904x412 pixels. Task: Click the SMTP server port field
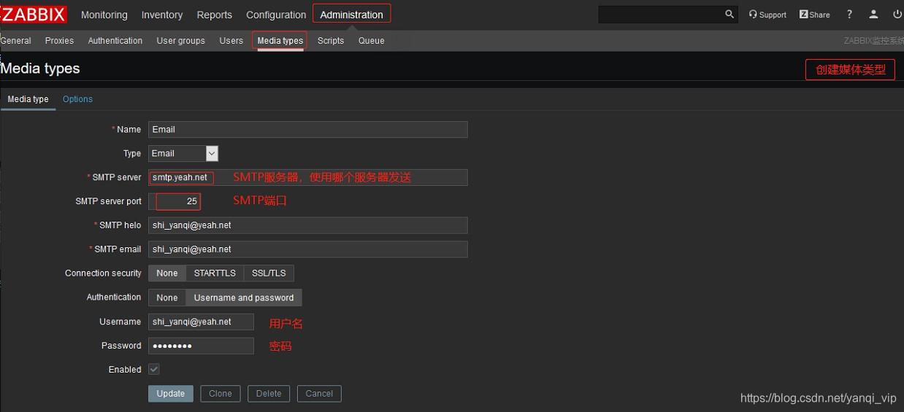tap(175, 201)
